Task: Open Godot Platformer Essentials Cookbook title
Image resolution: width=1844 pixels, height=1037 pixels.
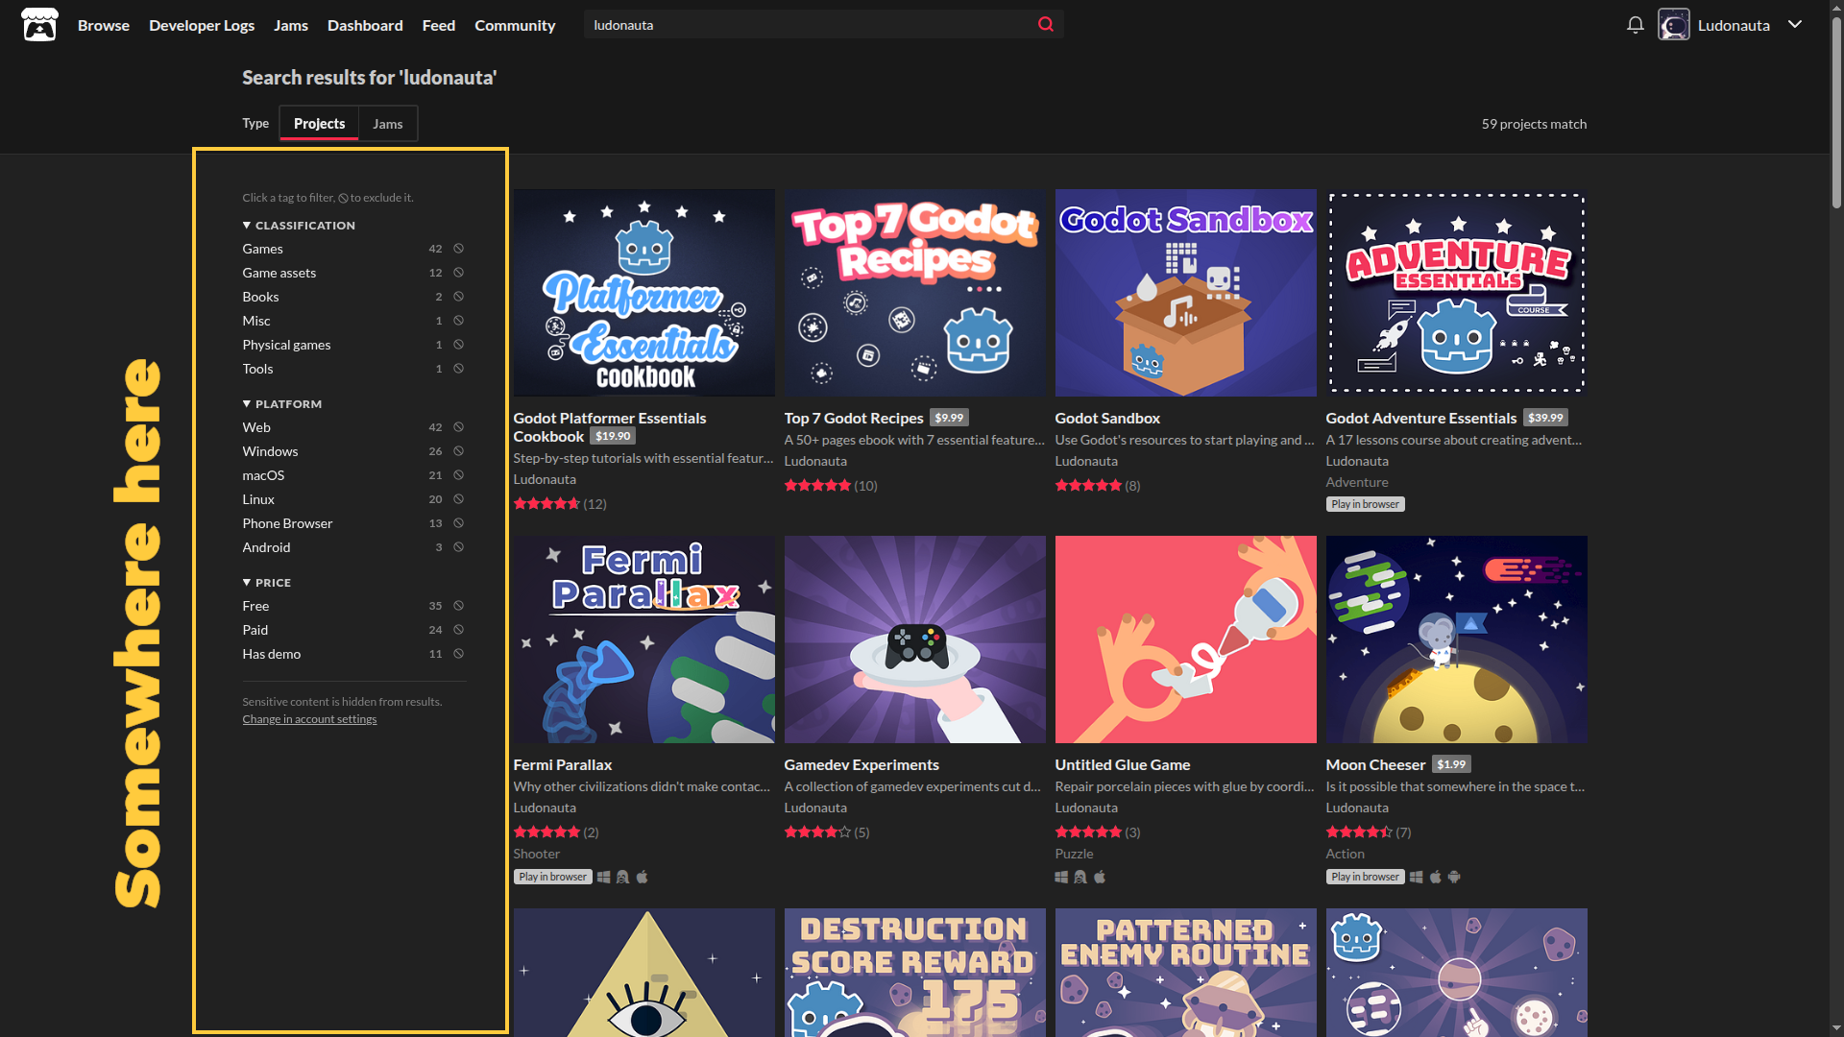Action: [609, 427]
